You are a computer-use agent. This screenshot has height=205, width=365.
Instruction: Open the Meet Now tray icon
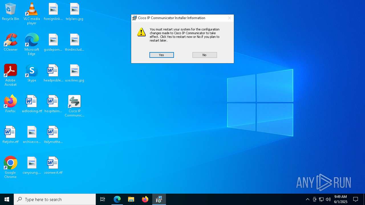pyautogui.click(x=315, y=199)
